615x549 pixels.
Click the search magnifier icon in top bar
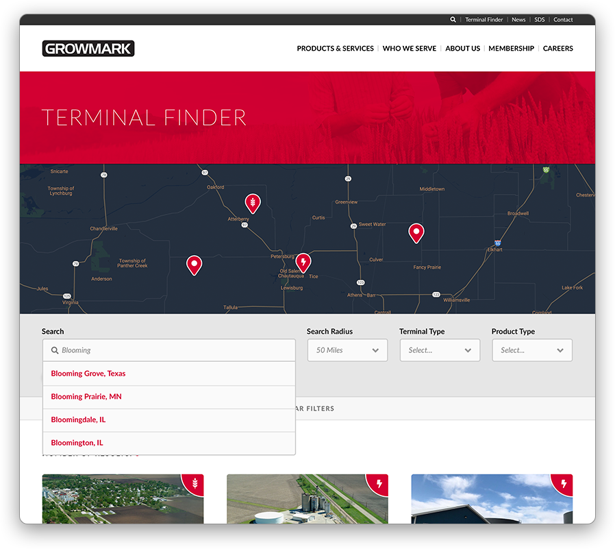[x=453, y=20]
